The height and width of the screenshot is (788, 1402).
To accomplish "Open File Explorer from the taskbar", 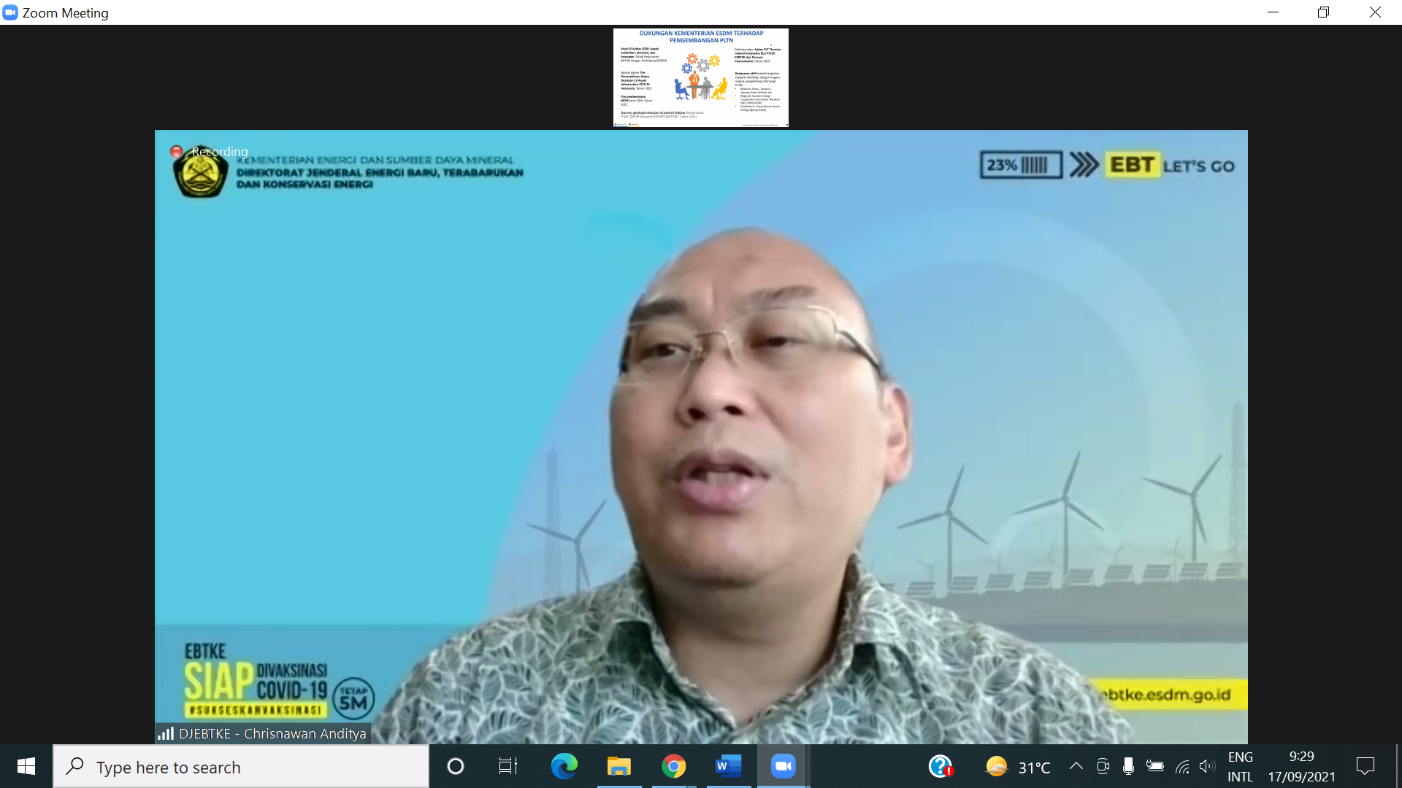I will 619,766.
